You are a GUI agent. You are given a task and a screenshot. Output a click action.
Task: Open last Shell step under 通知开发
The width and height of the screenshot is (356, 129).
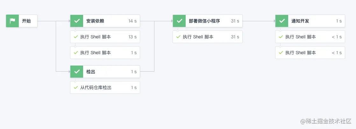(301, 53)
